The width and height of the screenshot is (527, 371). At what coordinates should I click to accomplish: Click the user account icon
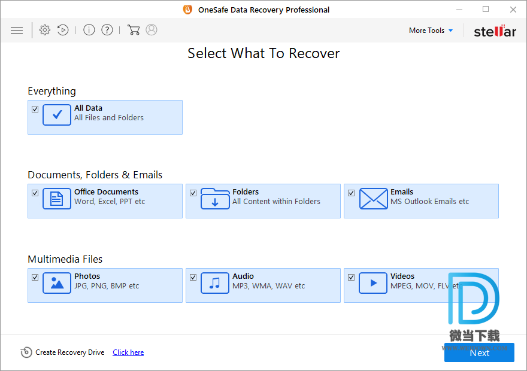coord(152,30)
